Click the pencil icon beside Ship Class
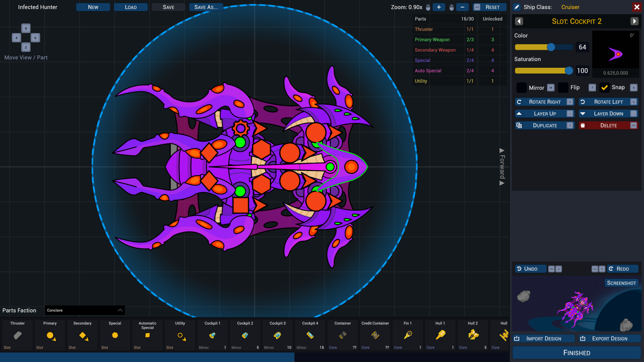644x362 pixels. coord(517,7)
